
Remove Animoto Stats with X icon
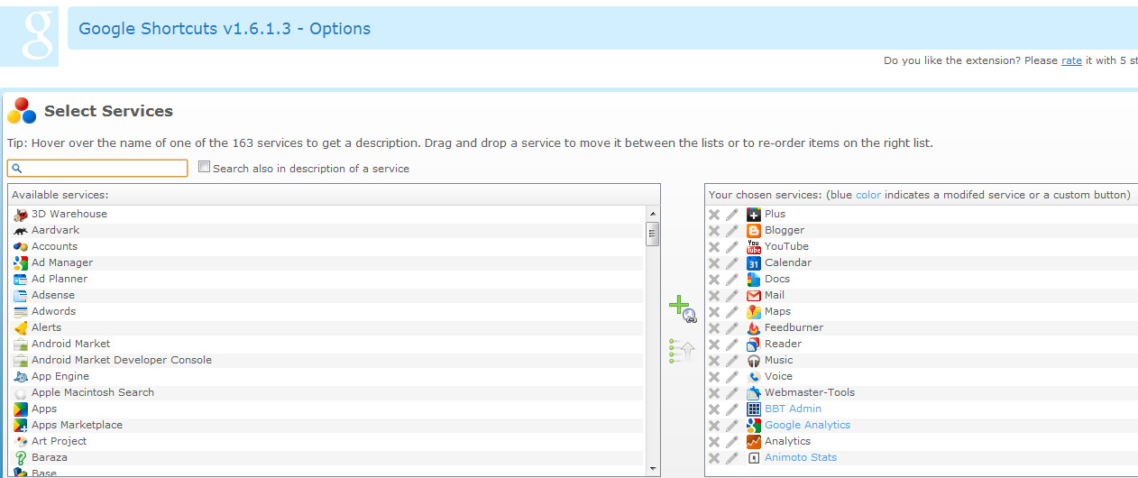click(x=714, y=458)
